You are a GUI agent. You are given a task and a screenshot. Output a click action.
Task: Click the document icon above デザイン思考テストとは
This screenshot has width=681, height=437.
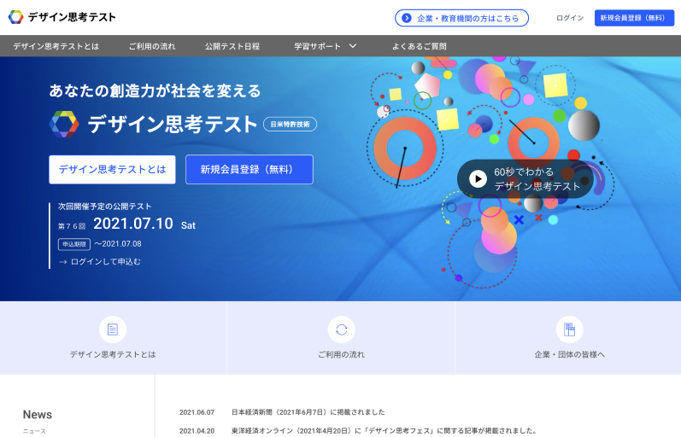[x=113, y=329]
